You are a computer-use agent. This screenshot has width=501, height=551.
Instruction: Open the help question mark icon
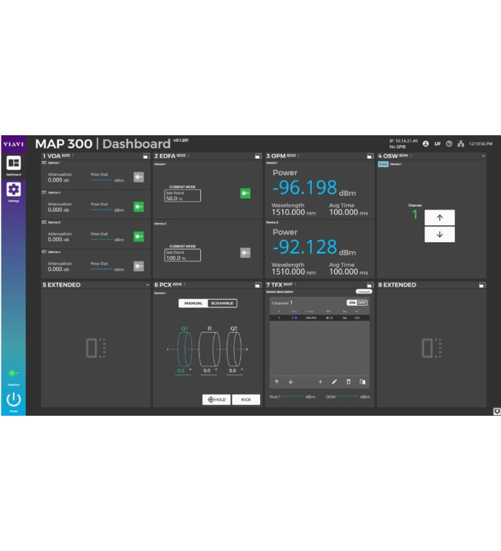point(449,144)
